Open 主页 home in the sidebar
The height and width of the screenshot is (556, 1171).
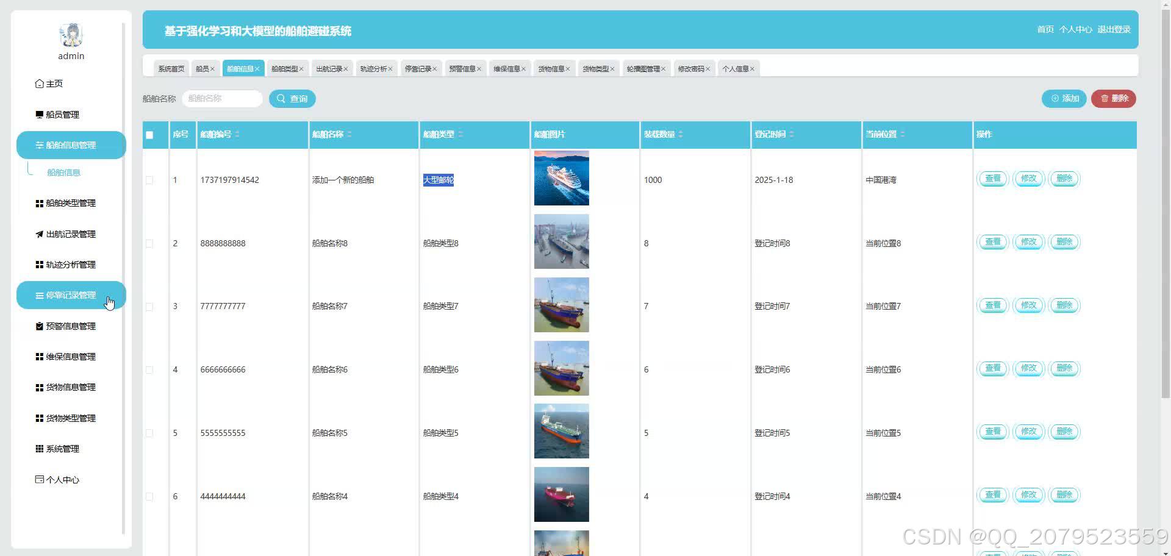[49, 84]
